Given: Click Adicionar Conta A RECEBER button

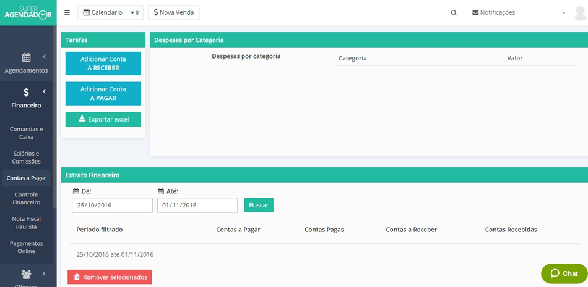Looking at the screenshot, I should click(103, 64).
